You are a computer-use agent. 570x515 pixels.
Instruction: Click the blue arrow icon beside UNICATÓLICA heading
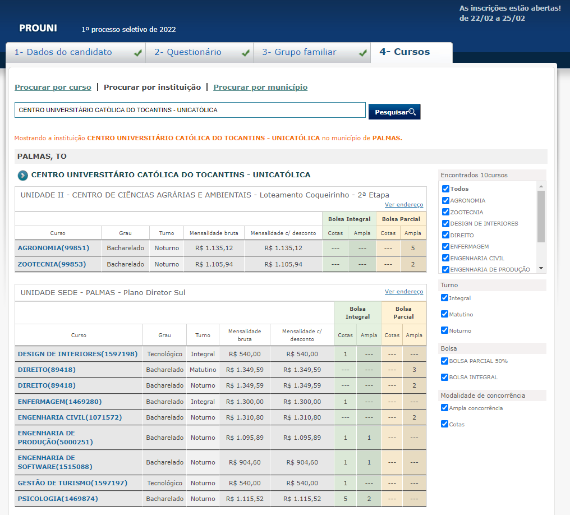click(22, 176)
